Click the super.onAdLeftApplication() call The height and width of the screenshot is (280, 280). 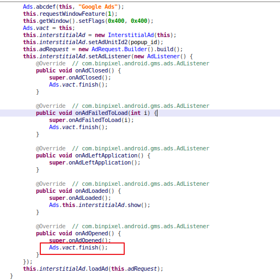point(95,162)
